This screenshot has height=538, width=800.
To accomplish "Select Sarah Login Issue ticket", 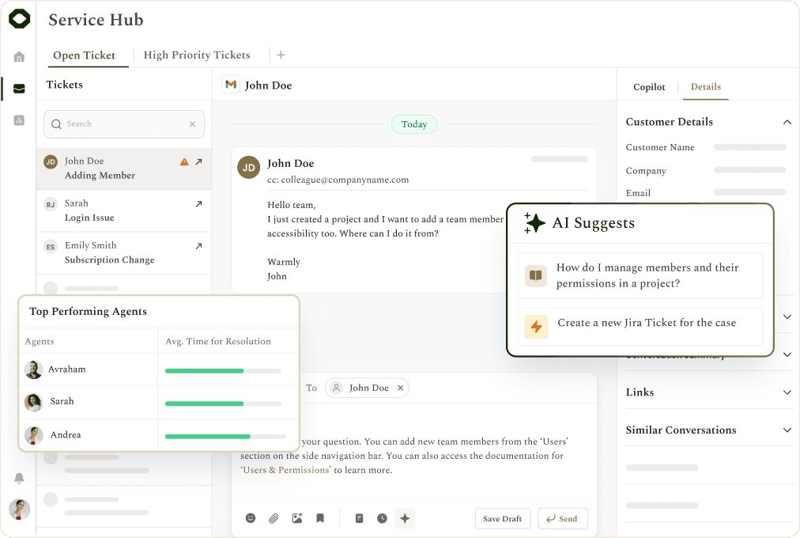I will tap(124, 210).
